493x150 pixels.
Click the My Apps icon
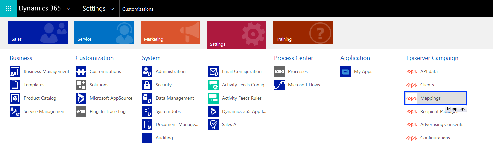(x=345, y=72)
